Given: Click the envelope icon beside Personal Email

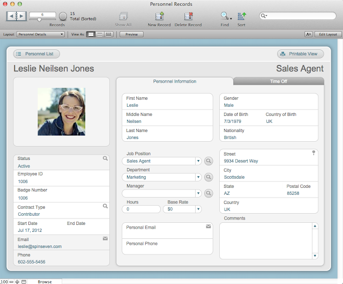Looking at the screenshot, I should click(208, 227).
